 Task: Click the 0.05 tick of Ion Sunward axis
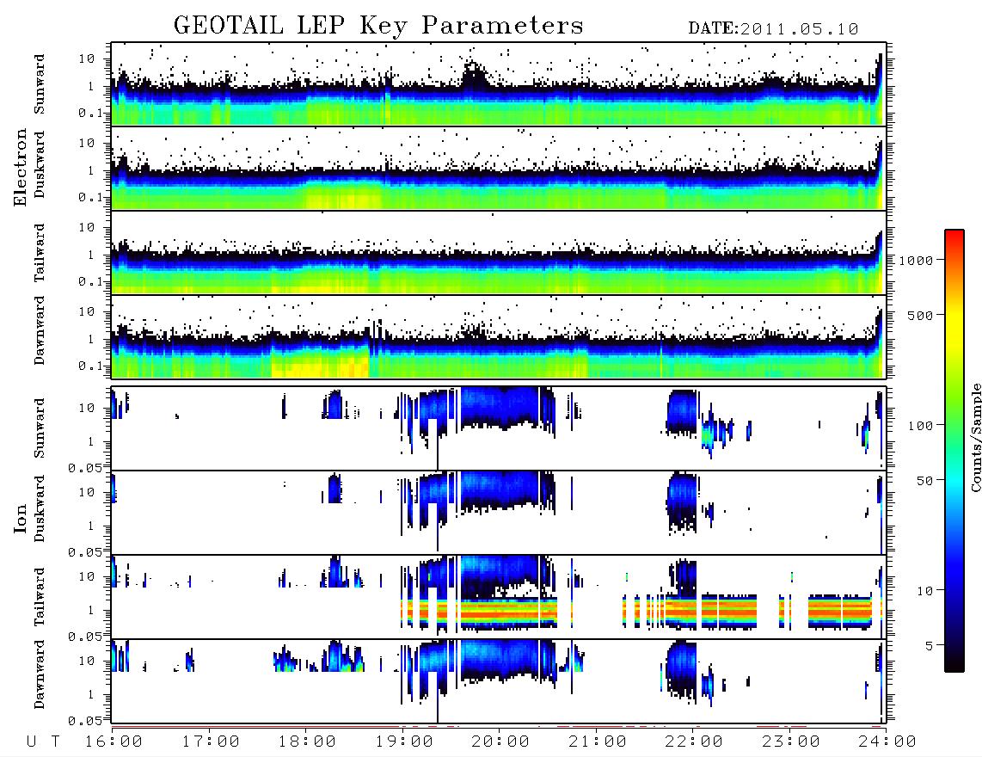84,468
